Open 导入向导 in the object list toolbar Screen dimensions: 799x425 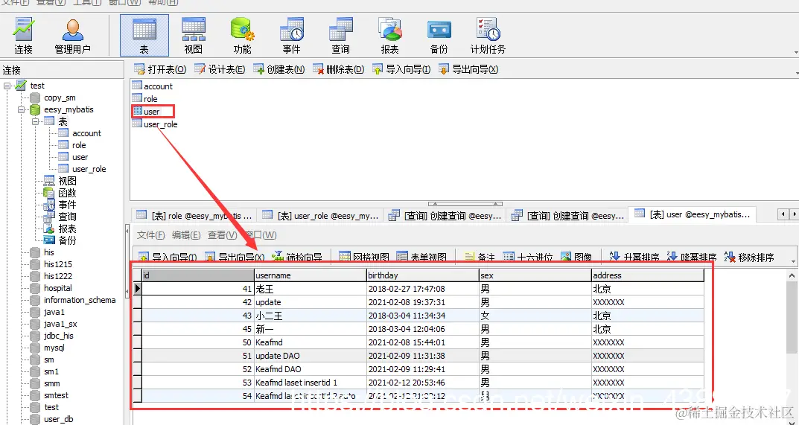point(401,69)
